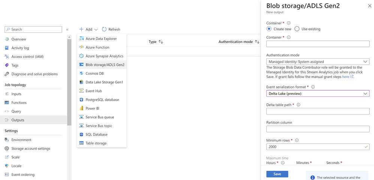Click the Outputs icon in sidebar
The height and width of the screenshot is (180, 374).
pos(7,120)
